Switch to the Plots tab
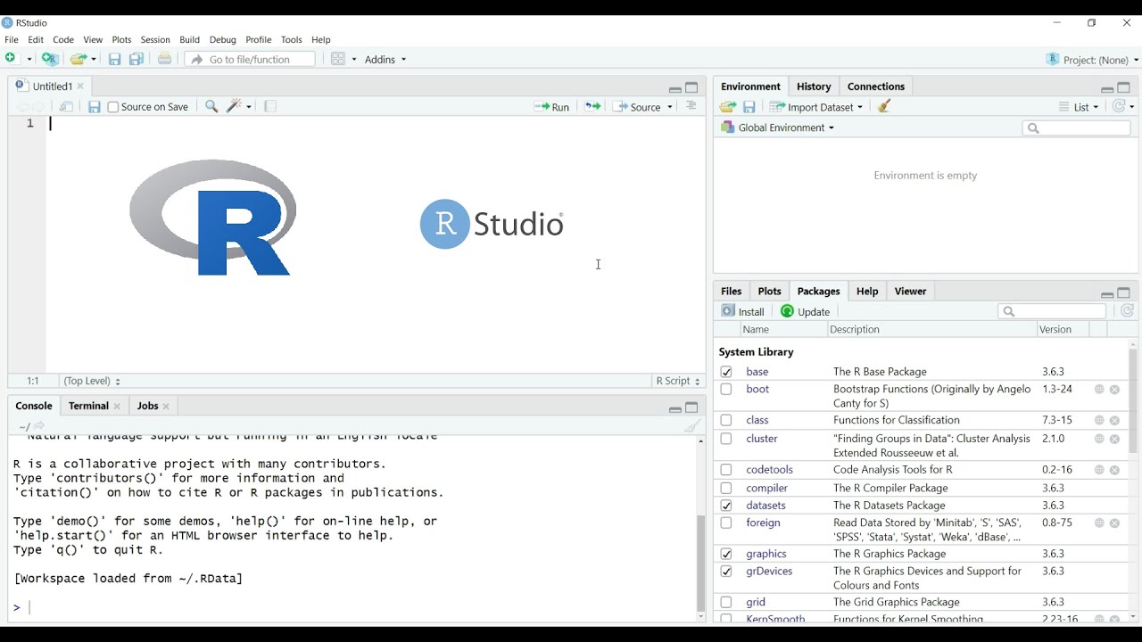This screenshot has width=1142, height=642. click(770, 292)
